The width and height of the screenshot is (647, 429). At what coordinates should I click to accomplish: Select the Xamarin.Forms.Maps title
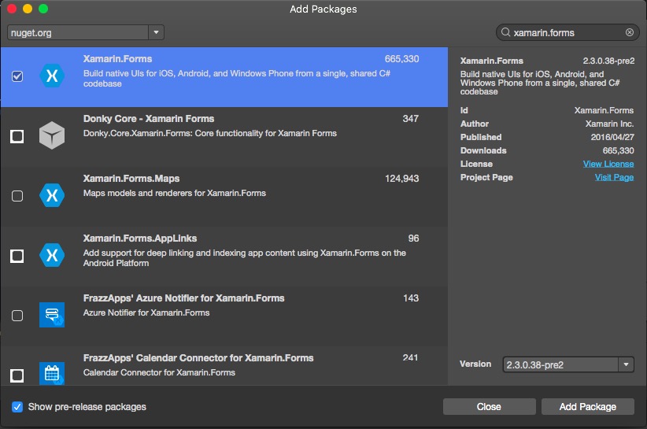coord(131,179)
